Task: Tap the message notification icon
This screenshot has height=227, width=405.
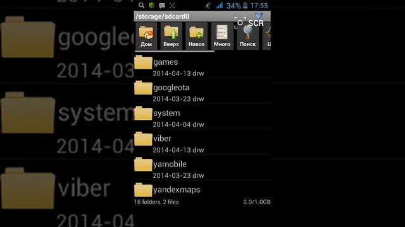Action: [162, 6]
